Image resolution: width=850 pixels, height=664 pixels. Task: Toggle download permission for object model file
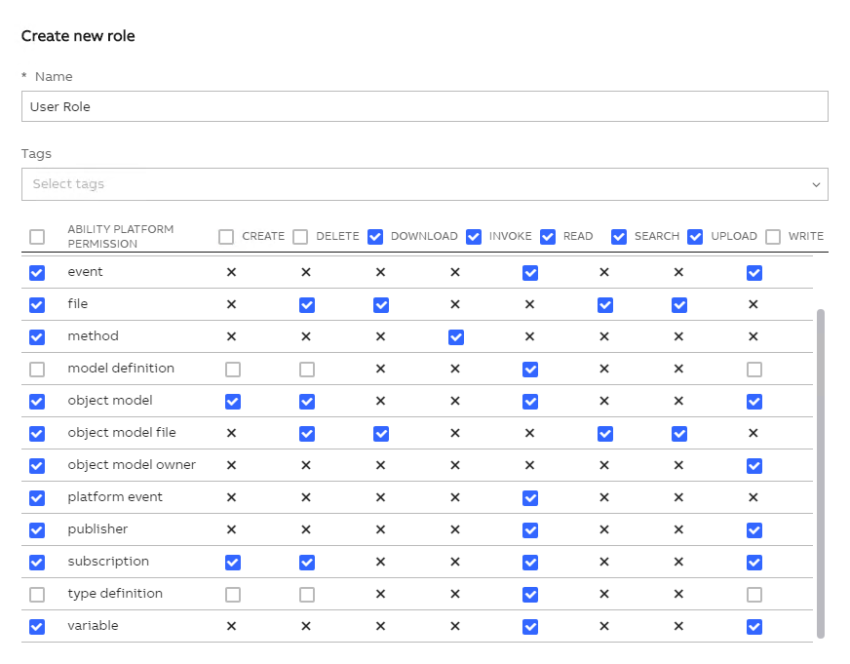pyautogui.click(x=381, y=434)
